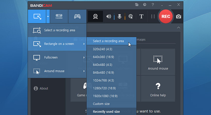The width and height of the screenshot is (211, 115).
Task: Click the rectangle icon beside Rectangle on a screen
Action: 37,44
